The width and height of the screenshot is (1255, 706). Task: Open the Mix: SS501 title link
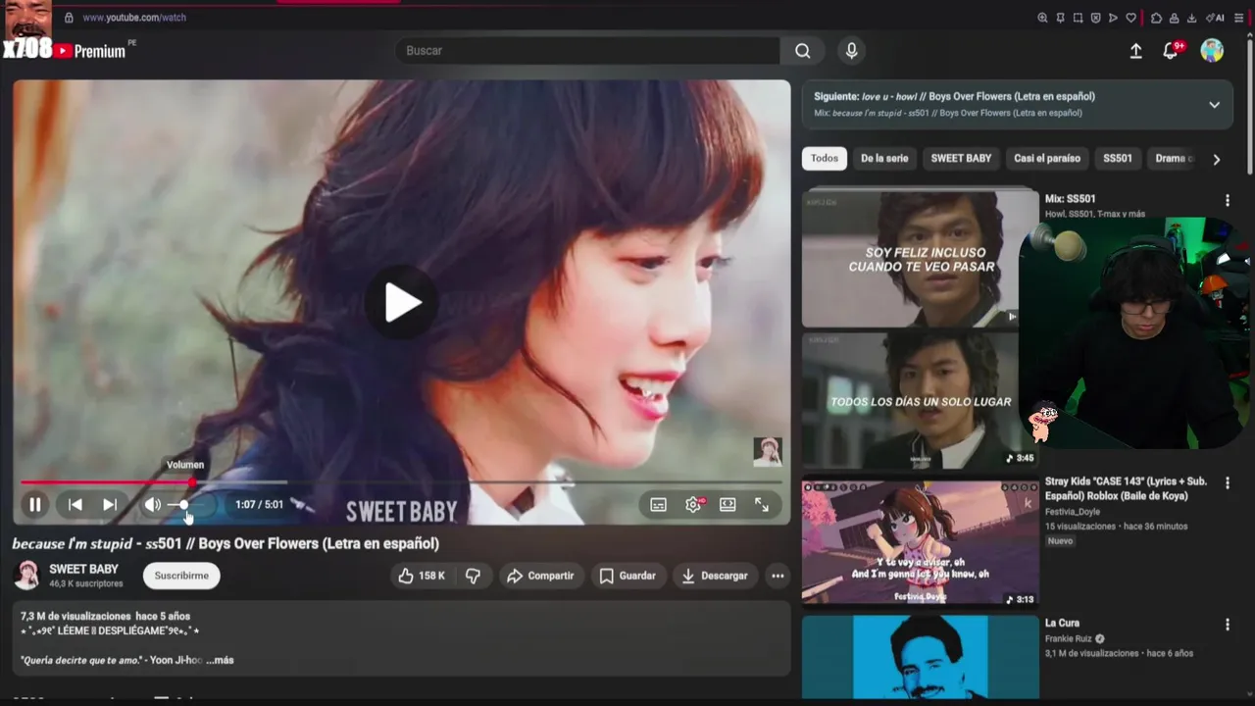click(1070, 199)
